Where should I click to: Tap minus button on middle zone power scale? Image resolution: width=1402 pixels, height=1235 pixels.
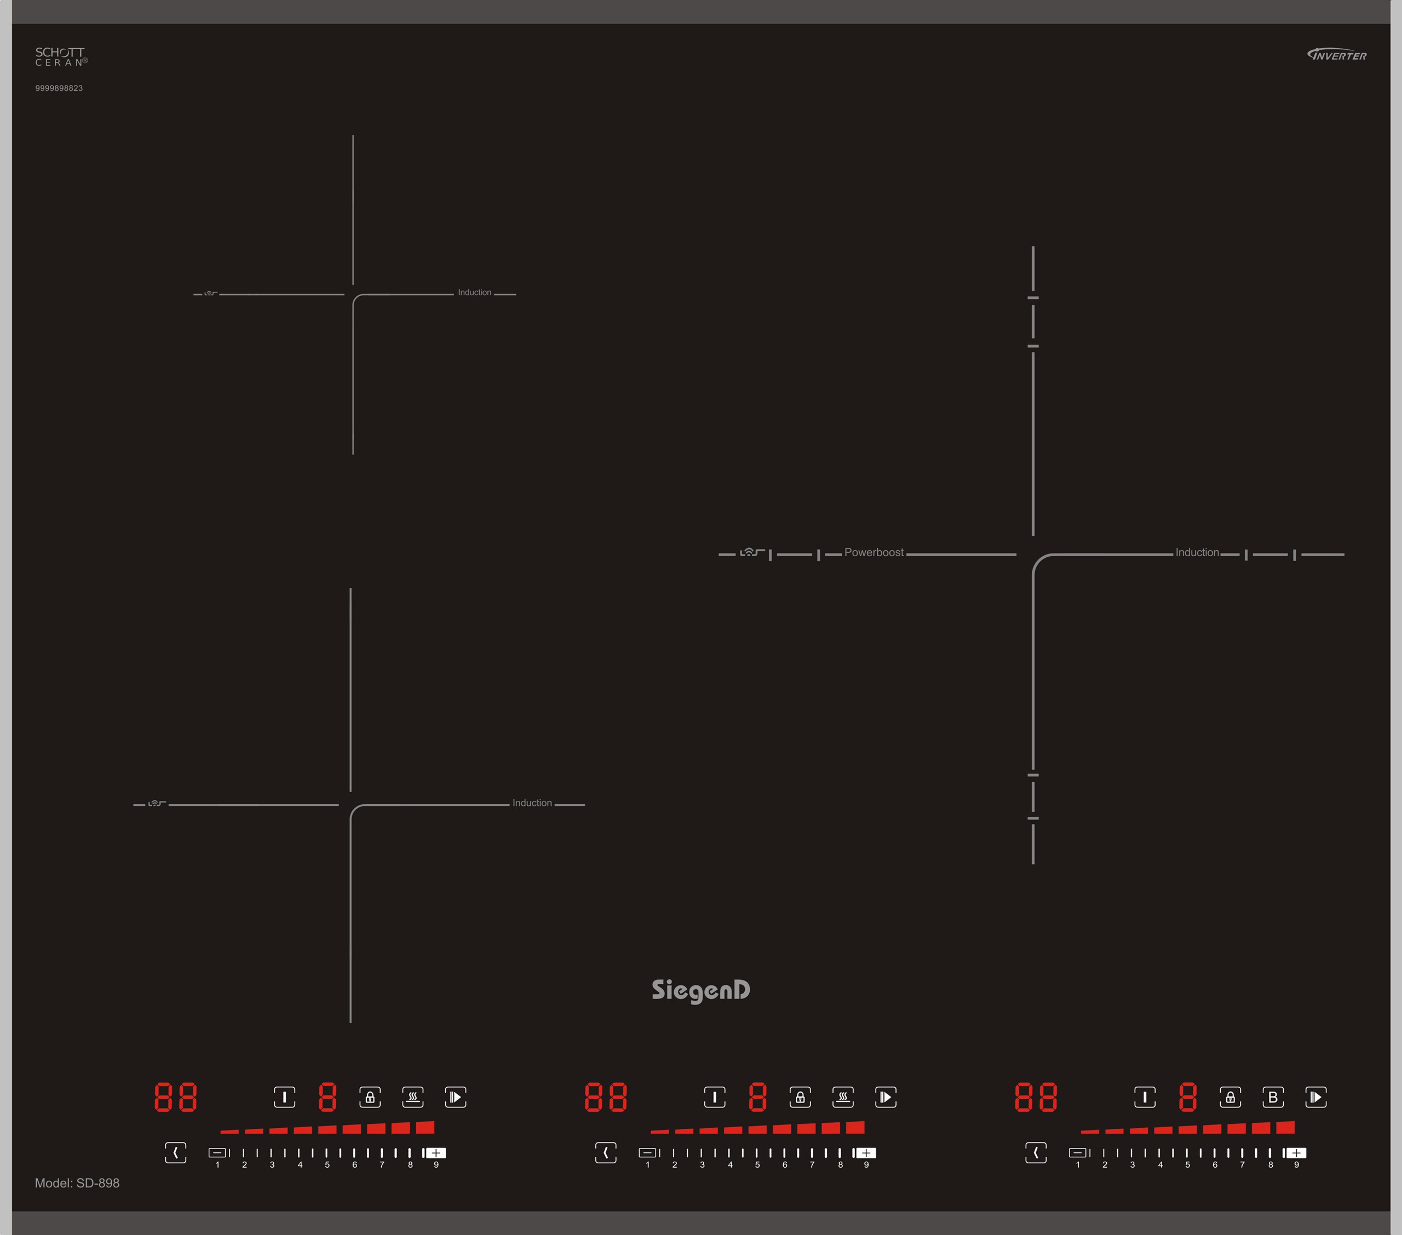point(647,1153)
